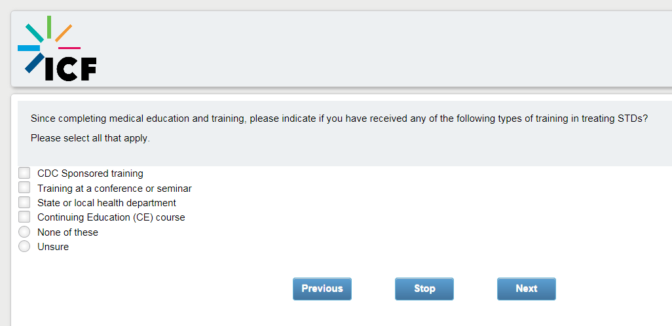Click the bold ICF letters in header
Image resolution: width=672 pixels, height=326 pixels.
(x=70, y=69)
